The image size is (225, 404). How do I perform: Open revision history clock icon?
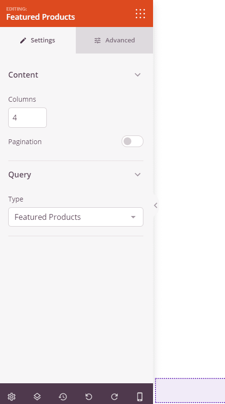coord(63,397)
